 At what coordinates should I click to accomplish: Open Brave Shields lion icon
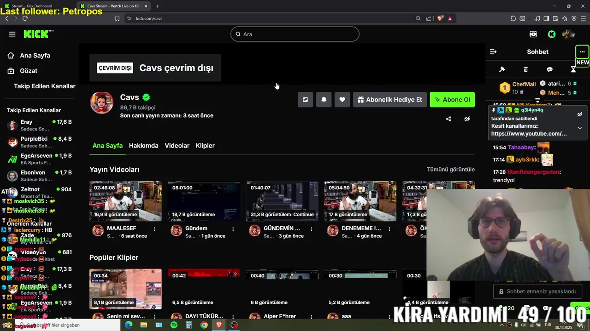click(440, 18)
